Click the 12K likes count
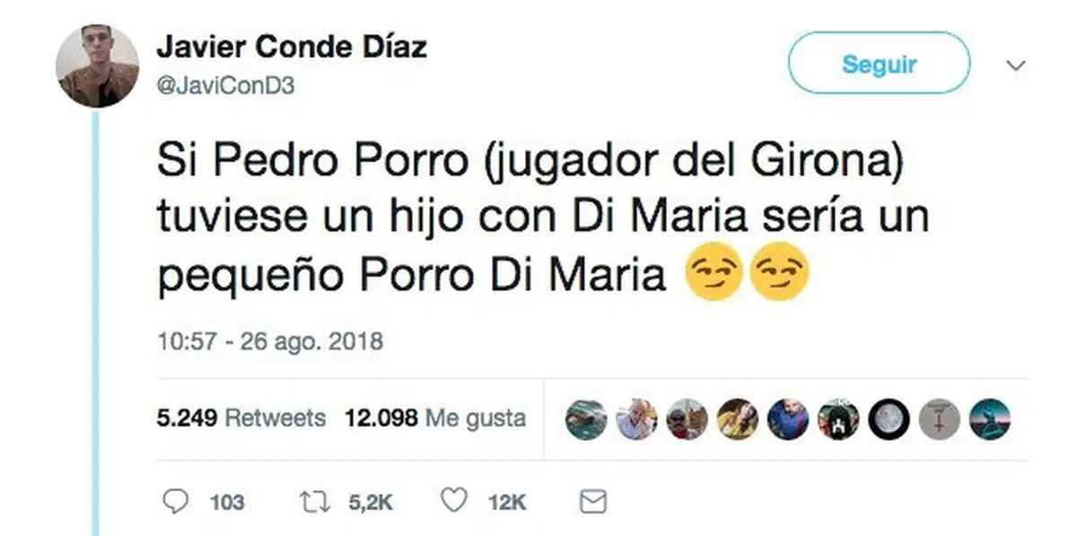This screenshot has width=1077, height=536. [x=507, y=503]
